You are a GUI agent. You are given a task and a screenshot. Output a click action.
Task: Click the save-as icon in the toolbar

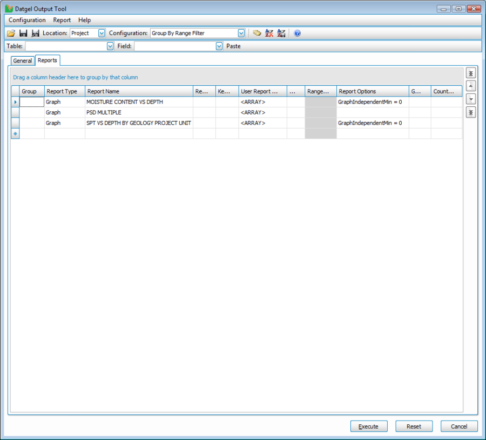(x=35, y=33)
